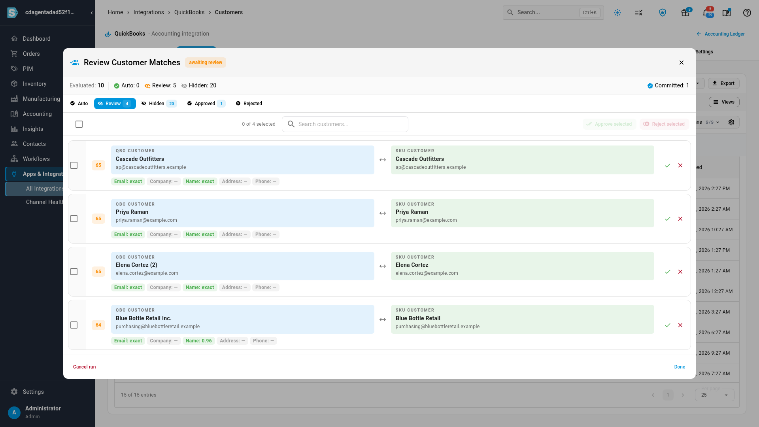Select the Cascade Outfitters row checkbox

pyautogui.click(x=74, y=165)
